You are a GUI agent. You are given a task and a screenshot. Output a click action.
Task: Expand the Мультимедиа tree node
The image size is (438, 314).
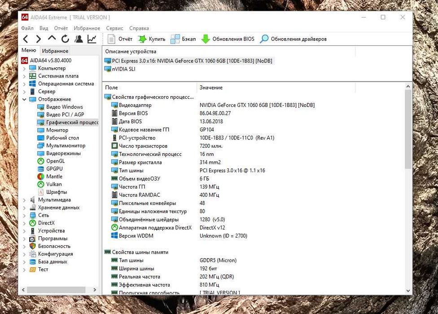[x=24, y=200]
